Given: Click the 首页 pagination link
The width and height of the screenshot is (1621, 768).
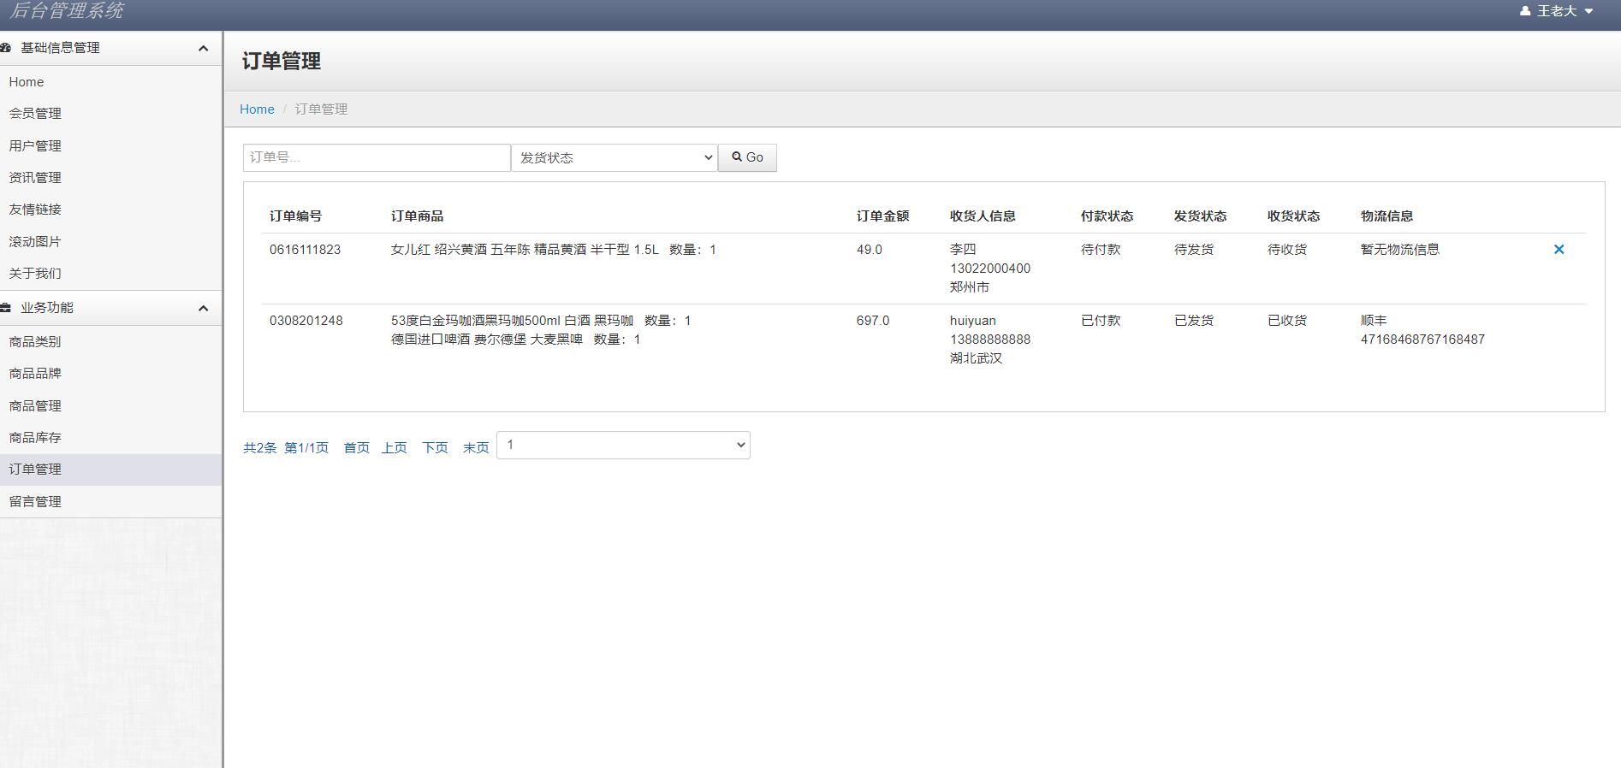Looking at the screenshot, I should coord(356,448).
